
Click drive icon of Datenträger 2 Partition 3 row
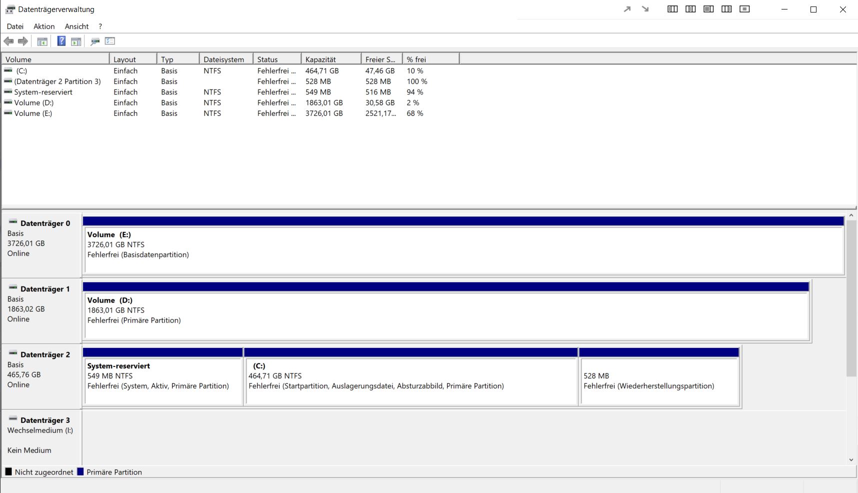[x=8, y=81]
